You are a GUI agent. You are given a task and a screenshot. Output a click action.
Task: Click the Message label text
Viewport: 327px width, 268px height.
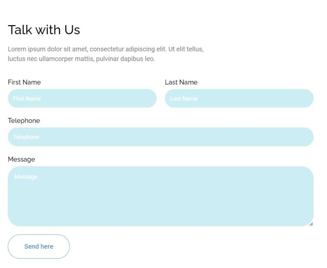click(x=21, y=159)
